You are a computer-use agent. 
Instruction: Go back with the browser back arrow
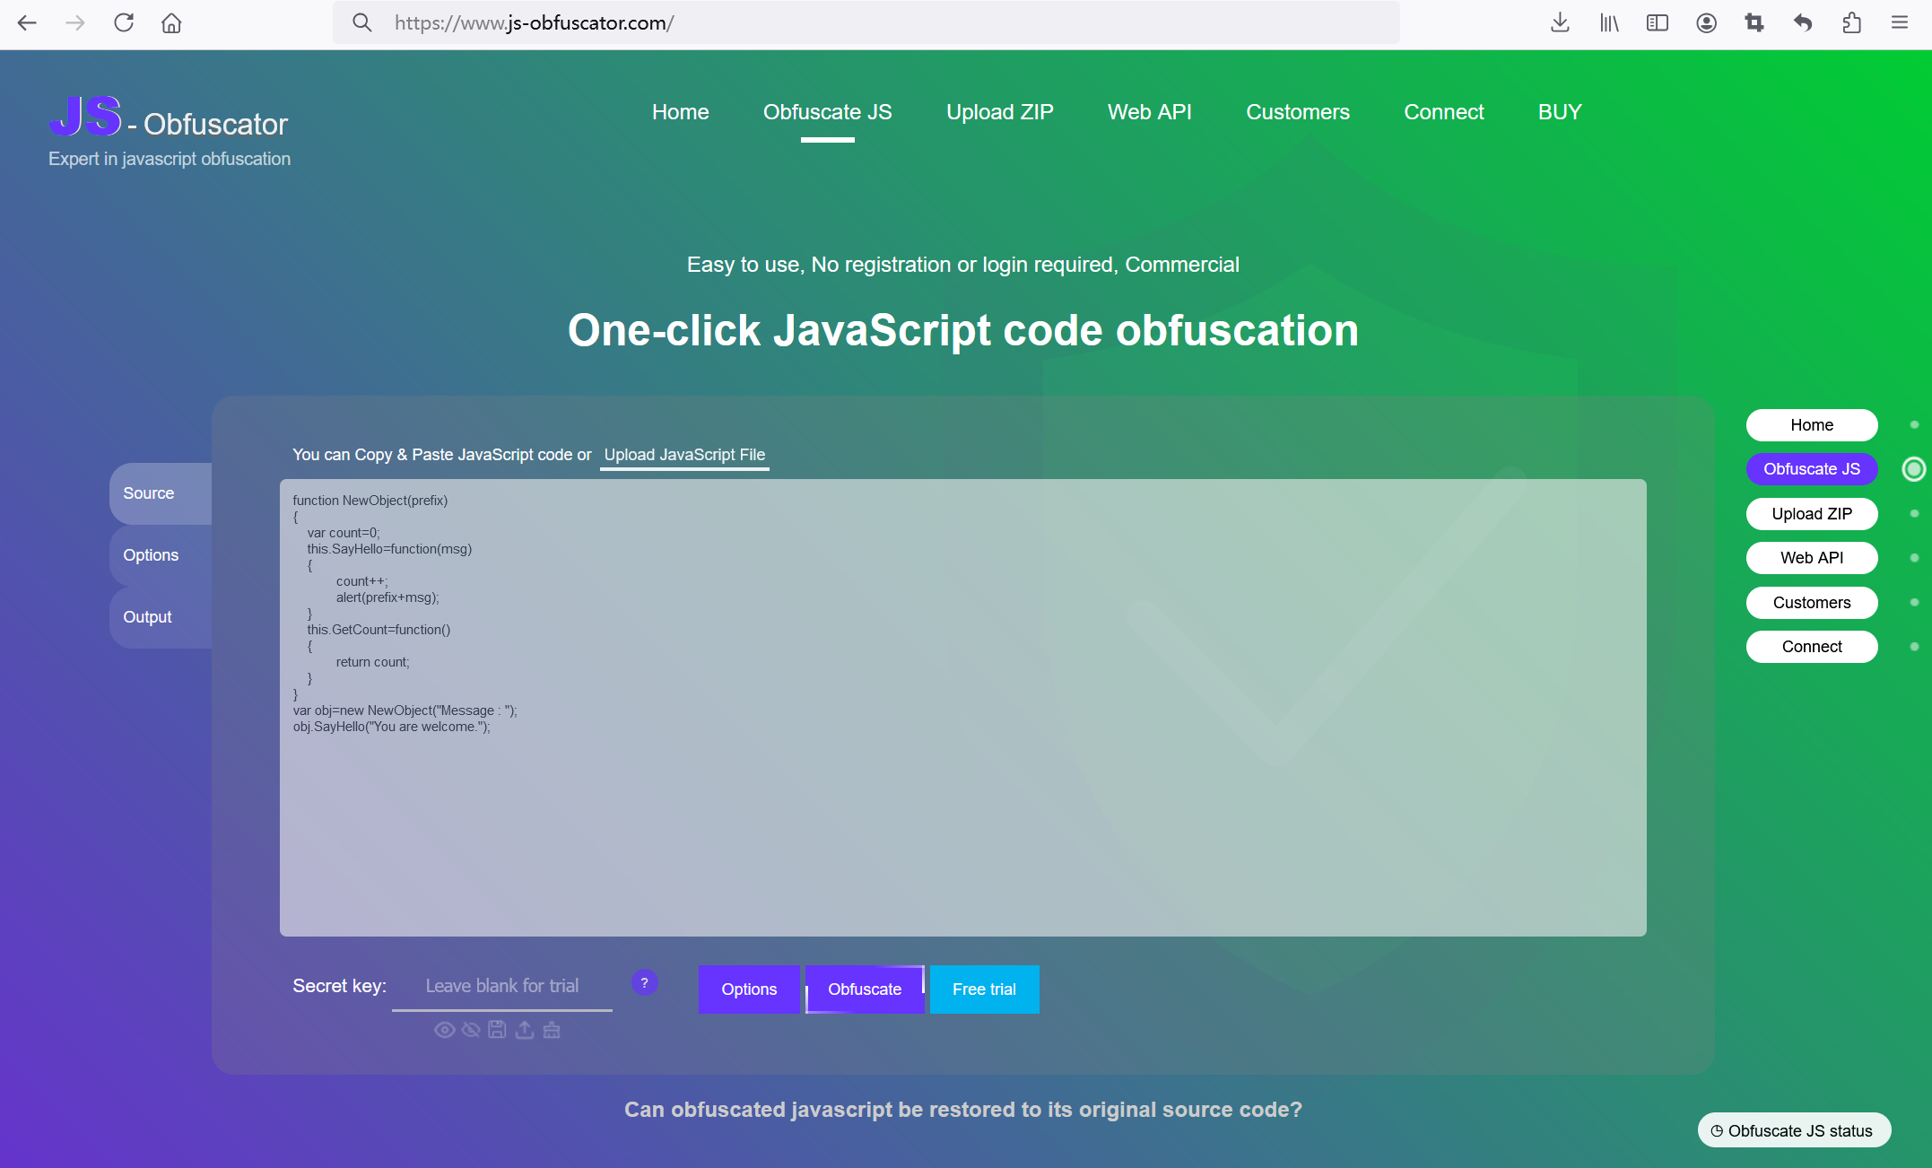click(x=27, y=23)
